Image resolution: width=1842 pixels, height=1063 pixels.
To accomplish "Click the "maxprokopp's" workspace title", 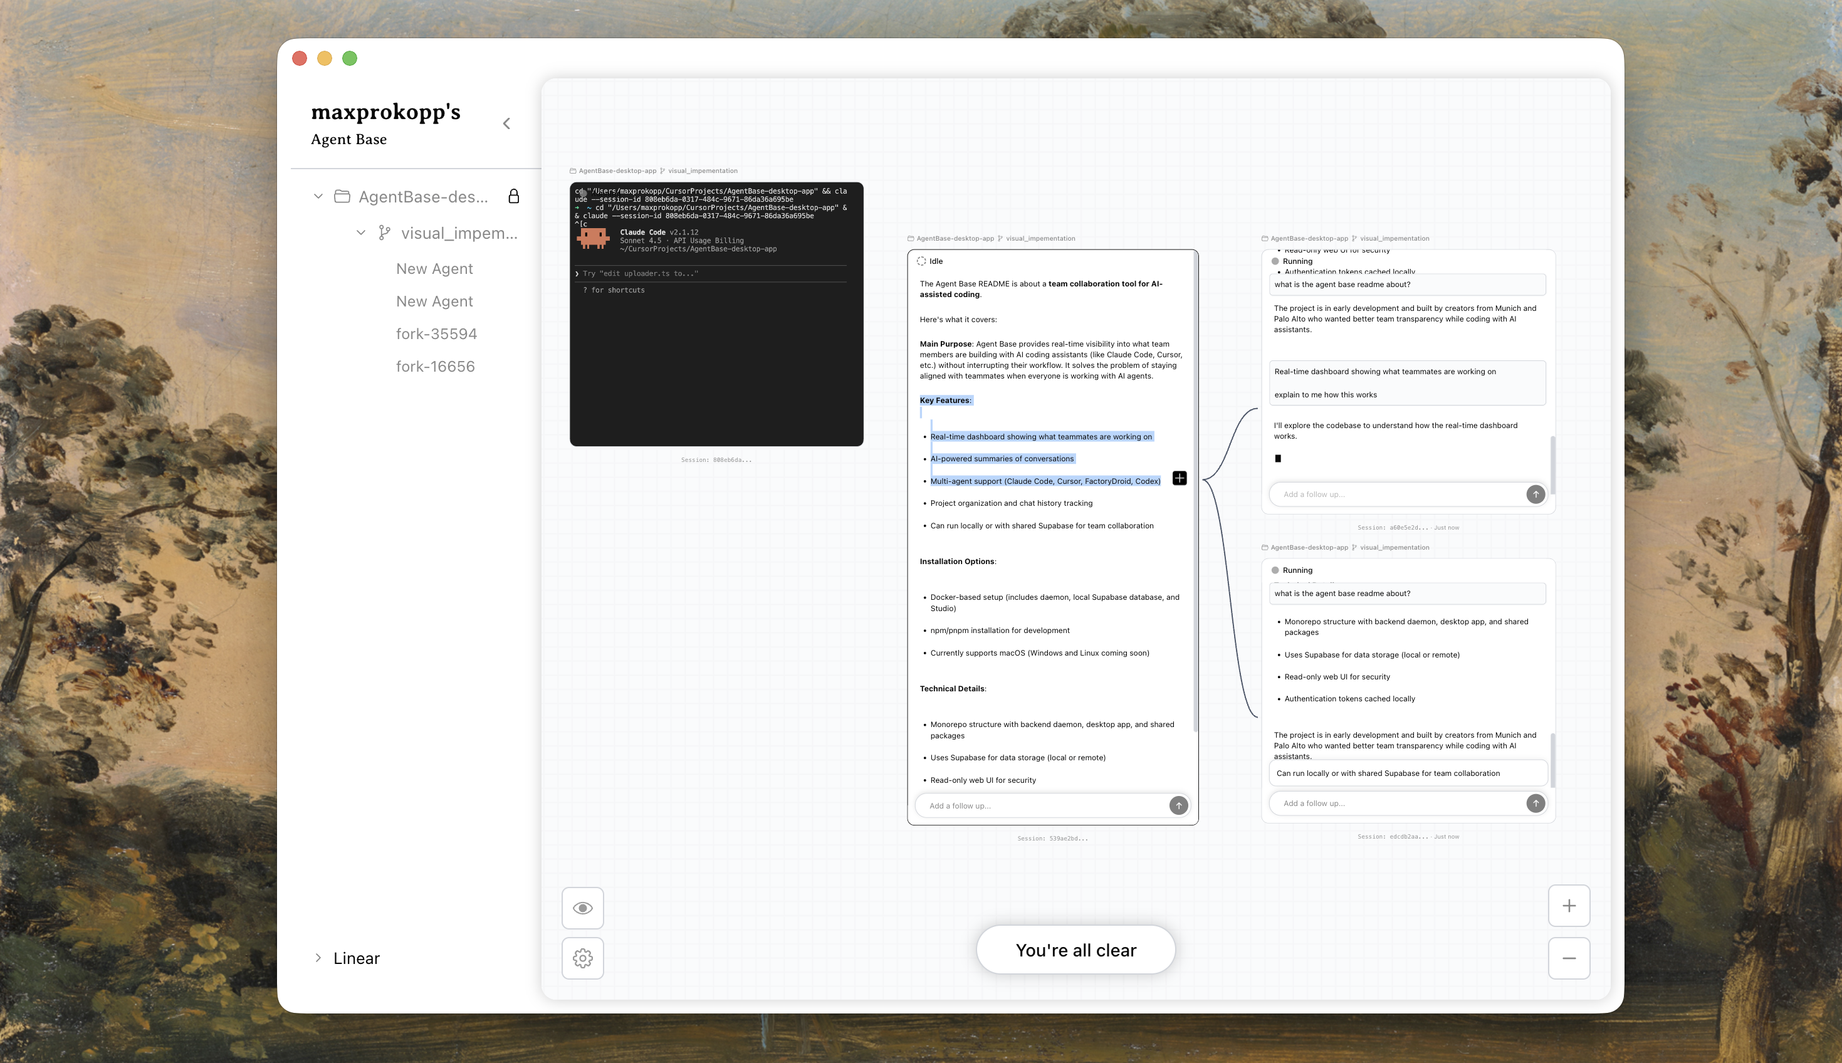I will [385, 112].
